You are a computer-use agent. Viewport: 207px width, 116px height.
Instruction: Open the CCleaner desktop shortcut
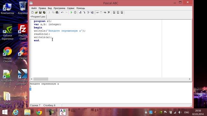pos(23,53)
